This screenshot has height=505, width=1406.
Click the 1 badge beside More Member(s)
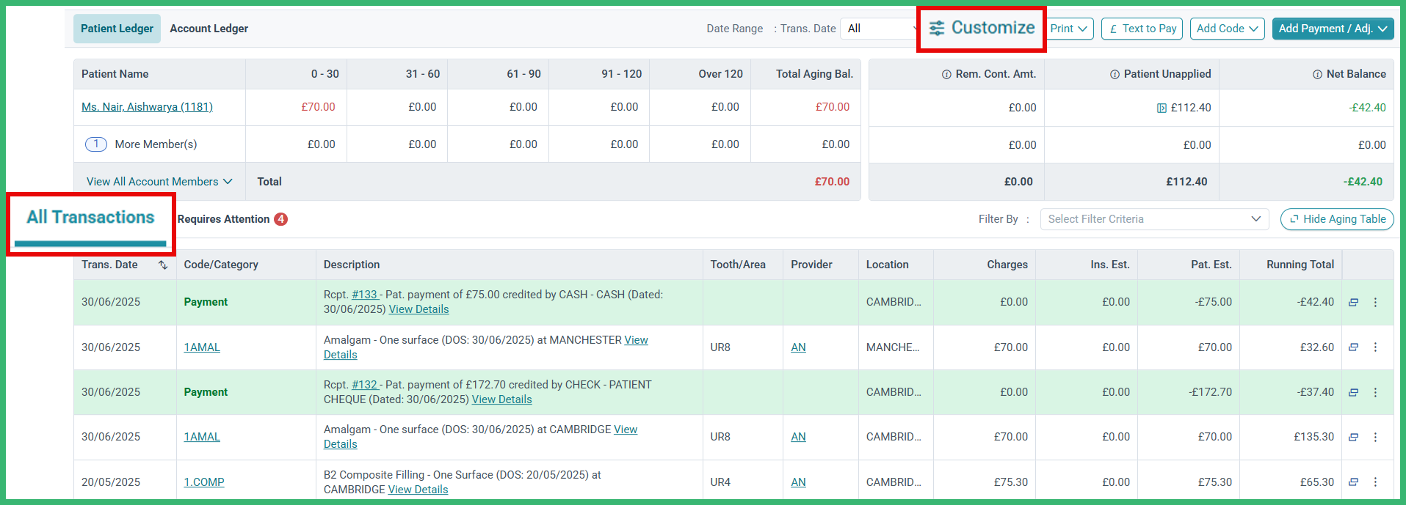tap(96, 144)
